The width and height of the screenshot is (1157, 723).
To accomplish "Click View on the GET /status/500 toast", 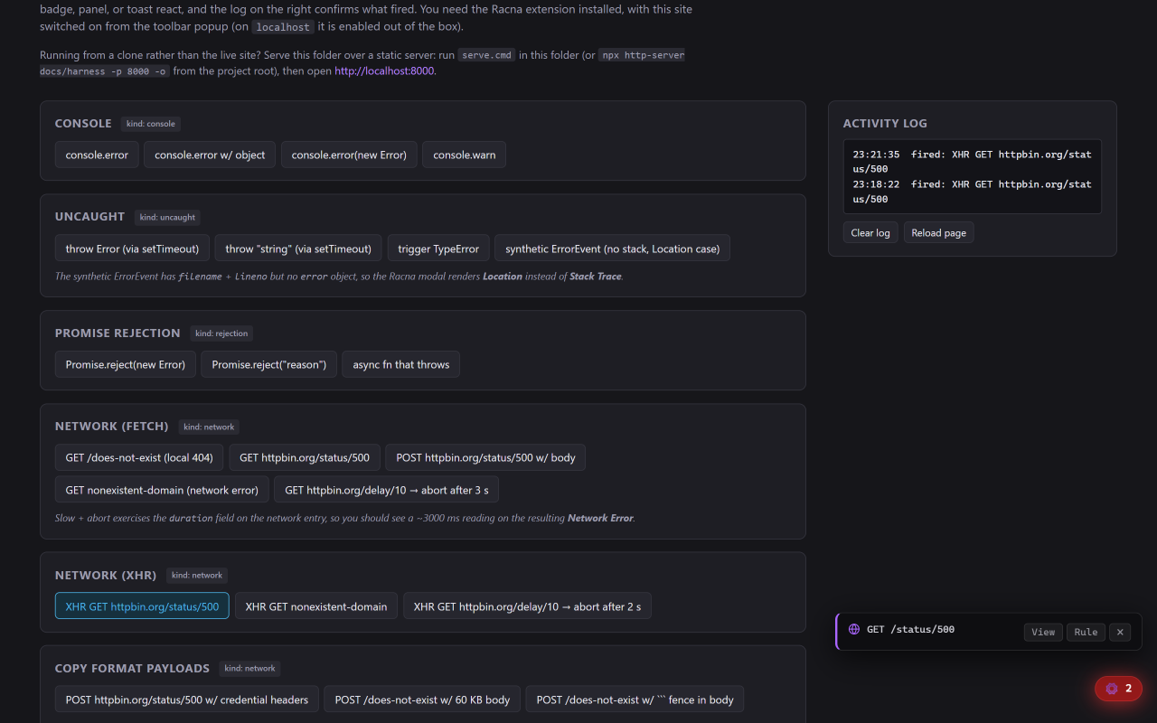I will tap(1043, 632).
